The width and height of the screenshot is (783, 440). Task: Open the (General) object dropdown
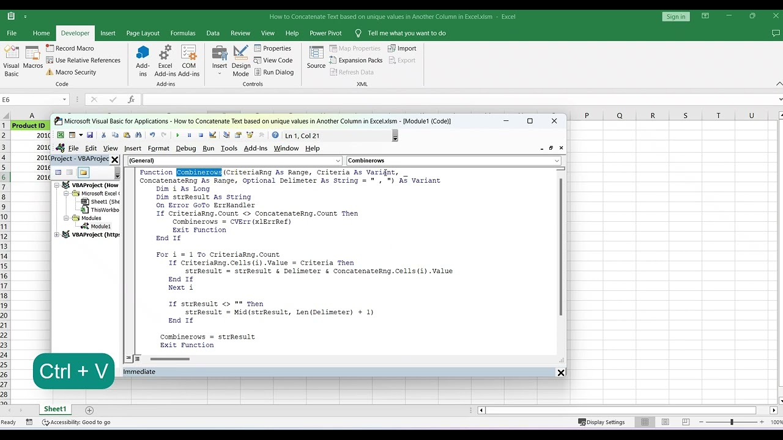pos(233,161)
